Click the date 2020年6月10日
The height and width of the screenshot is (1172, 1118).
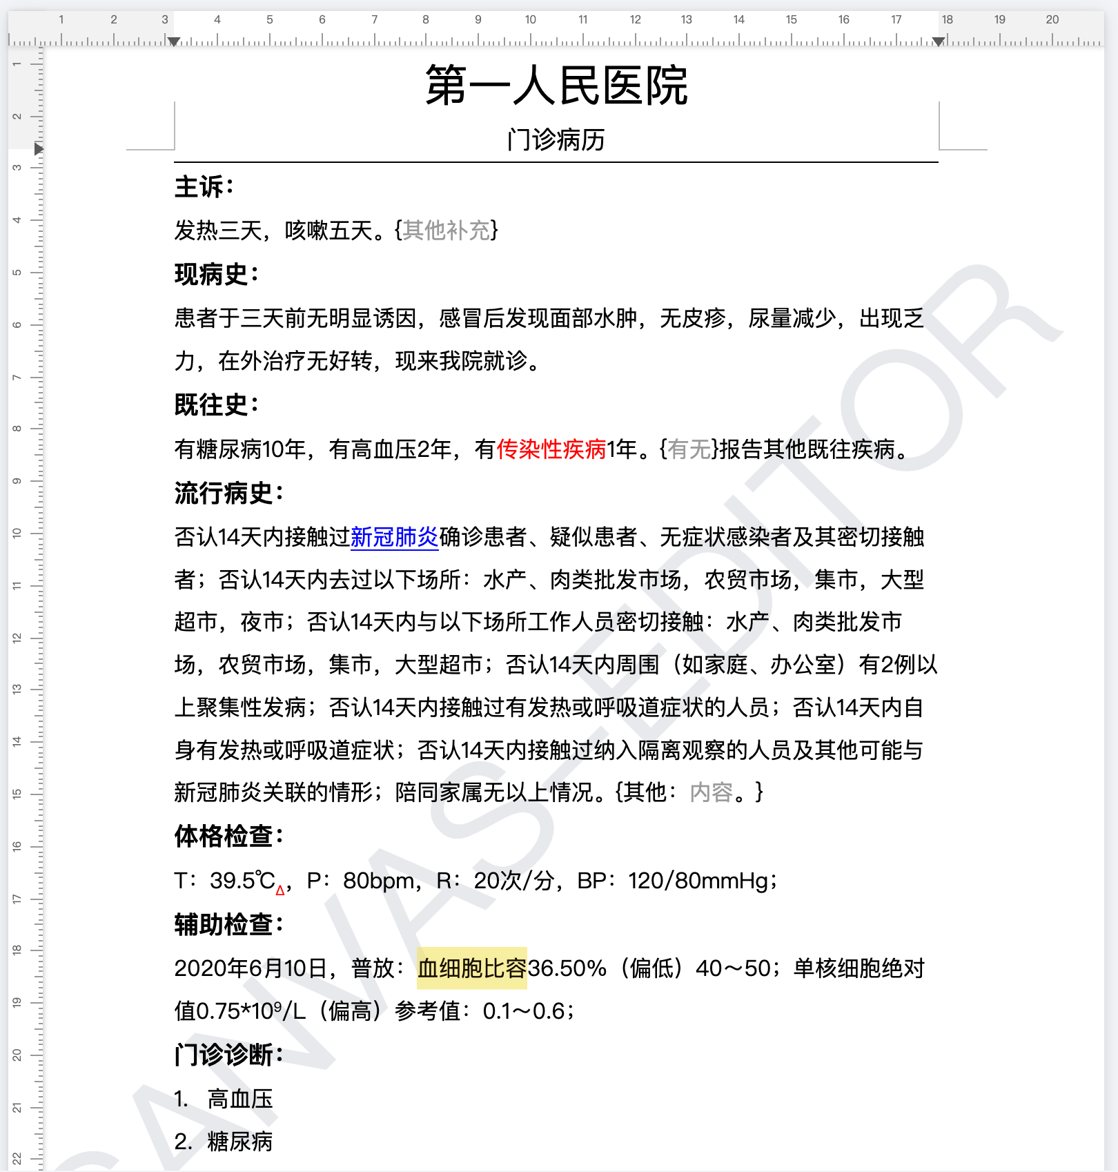tap(251, 968)
